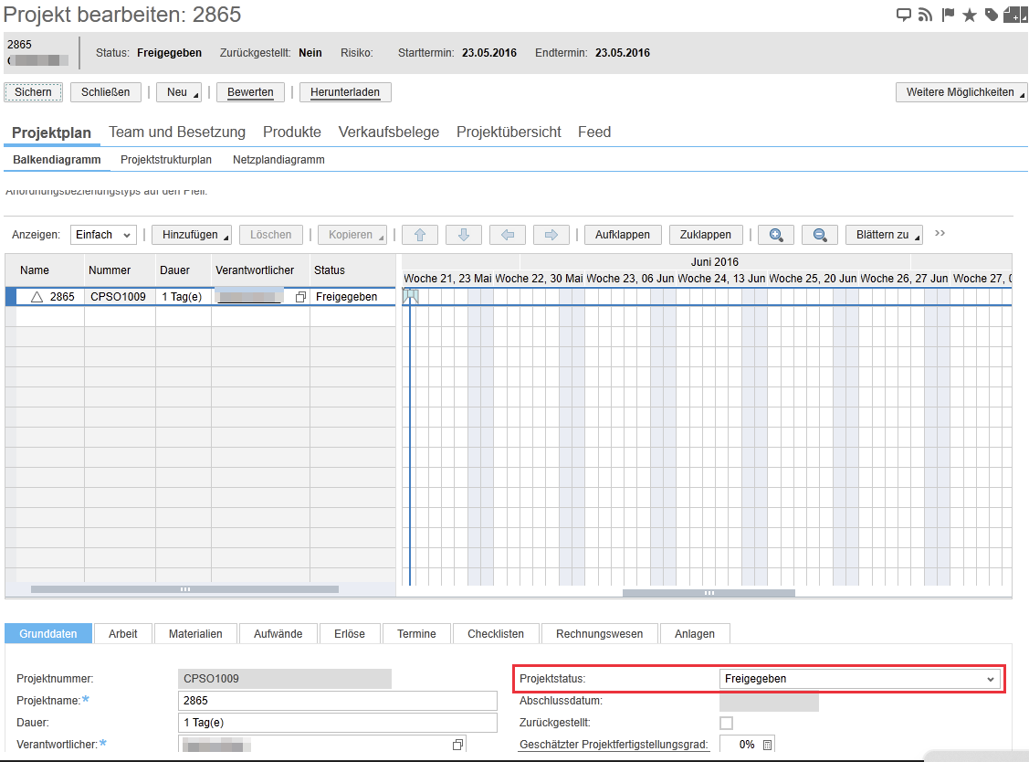Open the Projektstatus dropdown
The height and width of the screenshot is (762, 1029).
(860, 679)
